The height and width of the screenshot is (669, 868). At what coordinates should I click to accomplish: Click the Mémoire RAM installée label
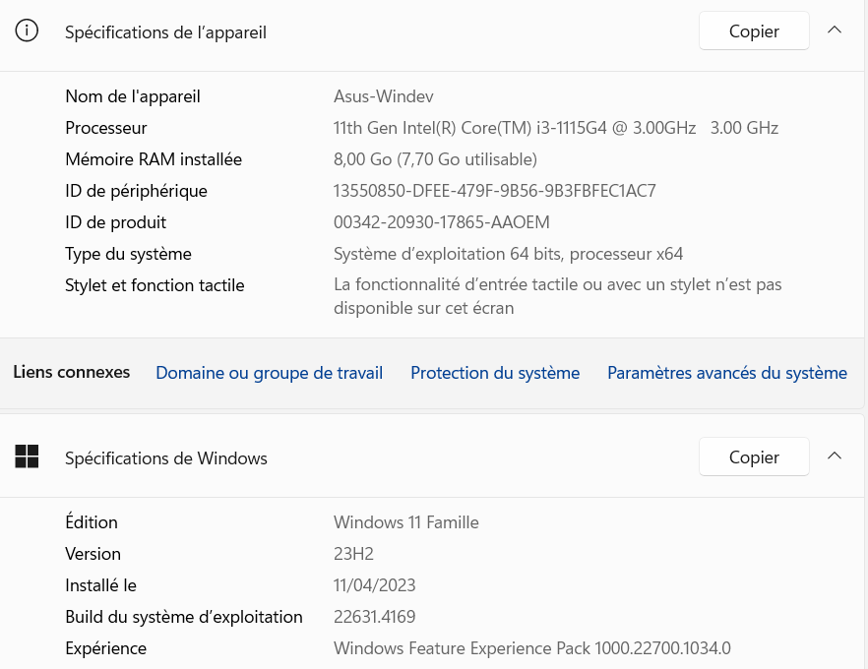pos(154,159)
